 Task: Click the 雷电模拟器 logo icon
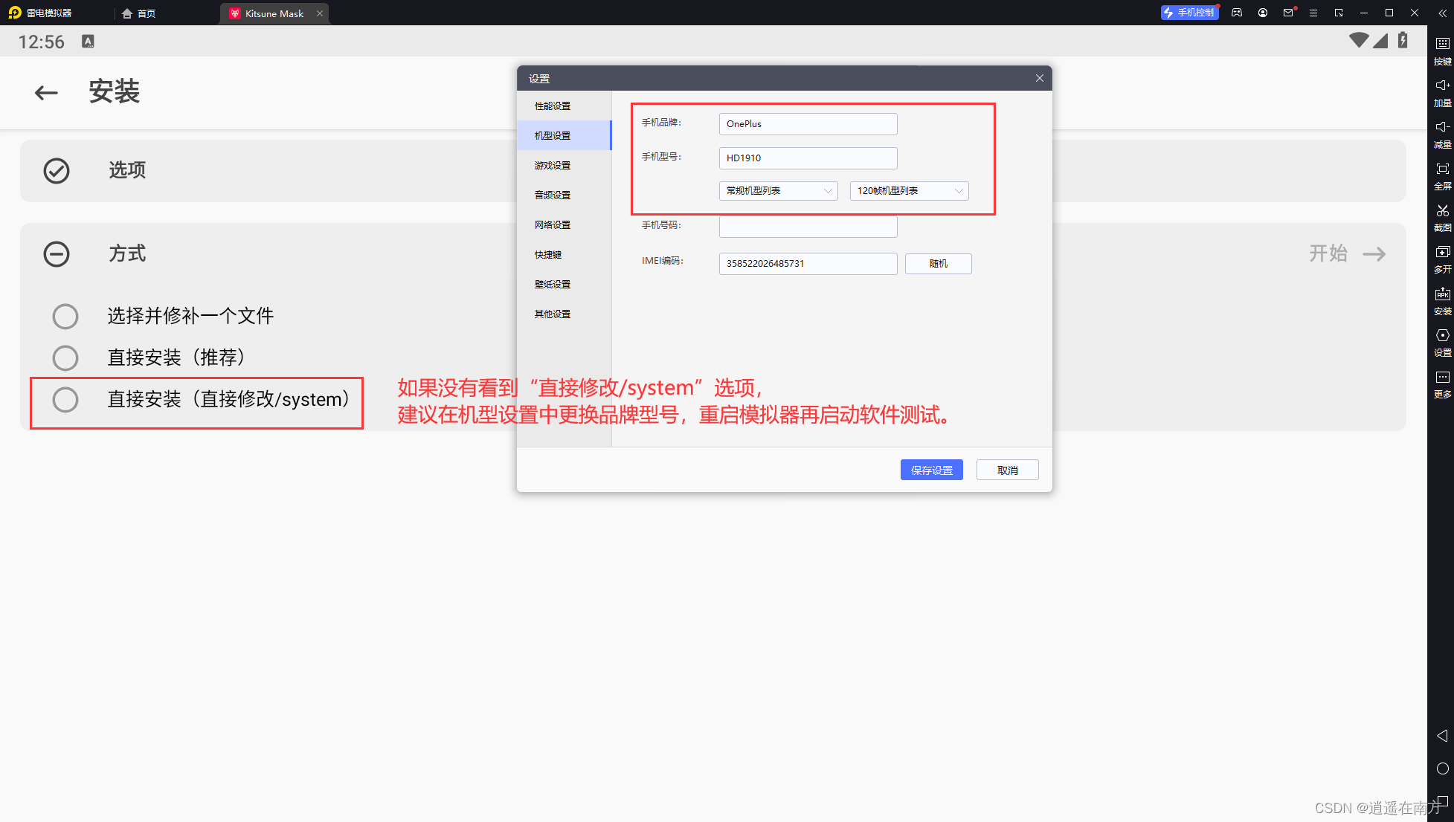[x=15, y=13]
